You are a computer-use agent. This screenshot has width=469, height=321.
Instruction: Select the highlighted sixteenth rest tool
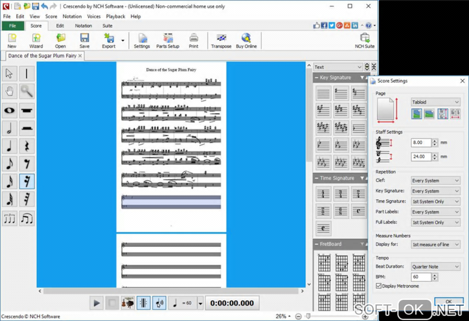point(27,181)
